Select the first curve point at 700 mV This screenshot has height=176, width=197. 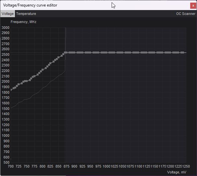tap(11, 90)
